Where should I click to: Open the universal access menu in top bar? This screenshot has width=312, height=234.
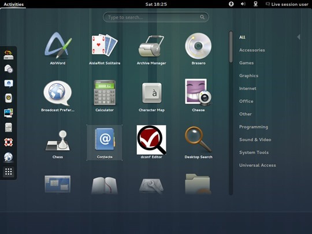tap(231, 4)
